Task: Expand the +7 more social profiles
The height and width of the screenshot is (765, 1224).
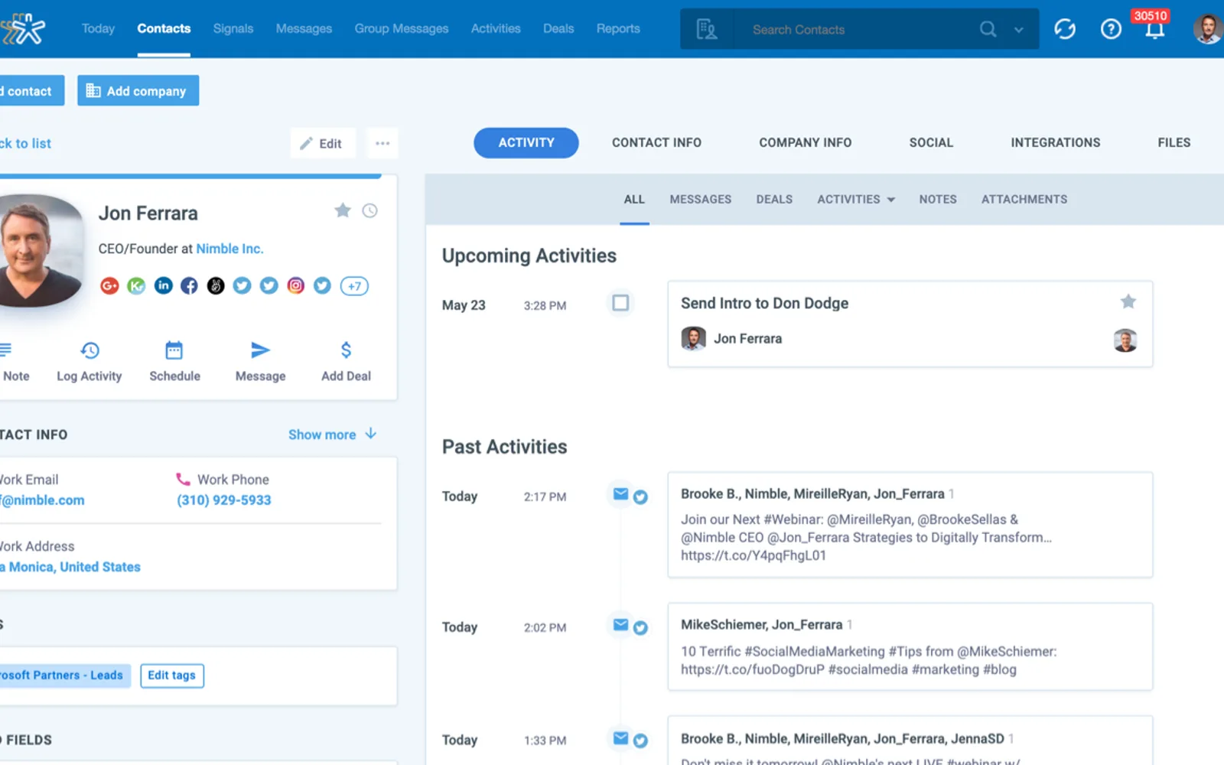Action: coord(354,286)
